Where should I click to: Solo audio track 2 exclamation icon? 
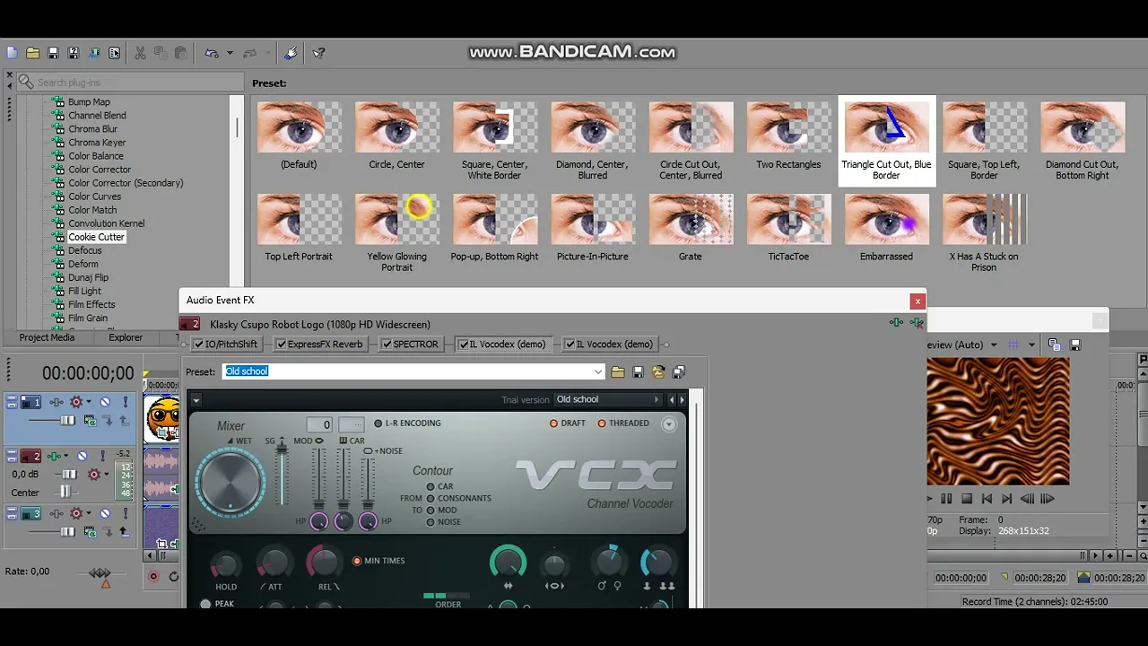coord(104,456)
